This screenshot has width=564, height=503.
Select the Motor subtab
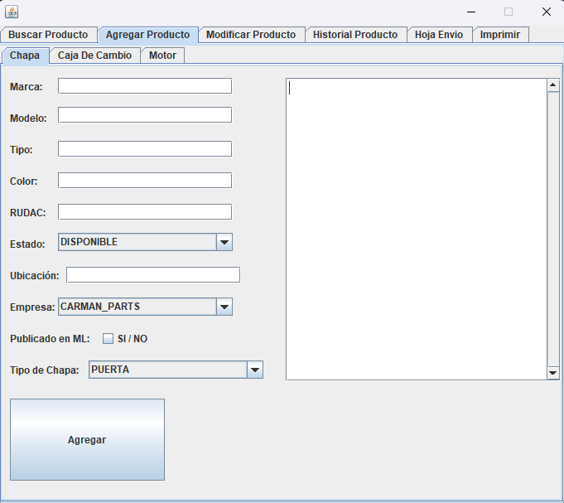162,56
